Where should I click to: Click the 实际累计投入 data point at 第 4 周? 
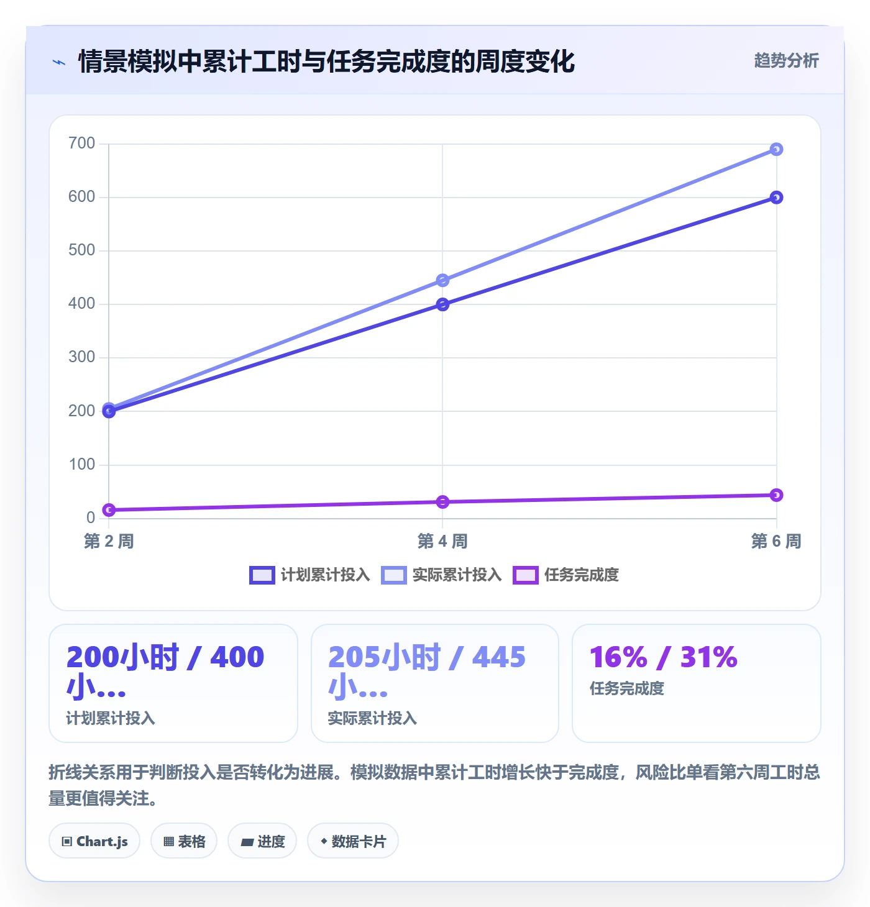pos(442,281)
